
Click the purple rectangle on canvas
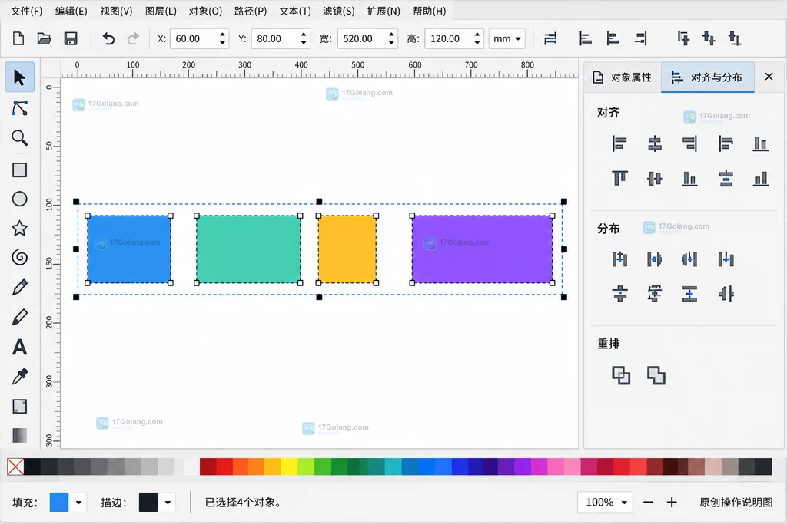[x=483, y=249]
